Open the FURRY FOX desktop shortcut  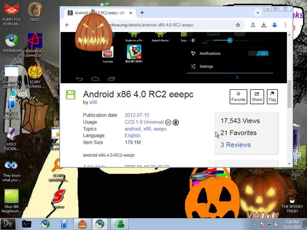click(x=12, y=15)
